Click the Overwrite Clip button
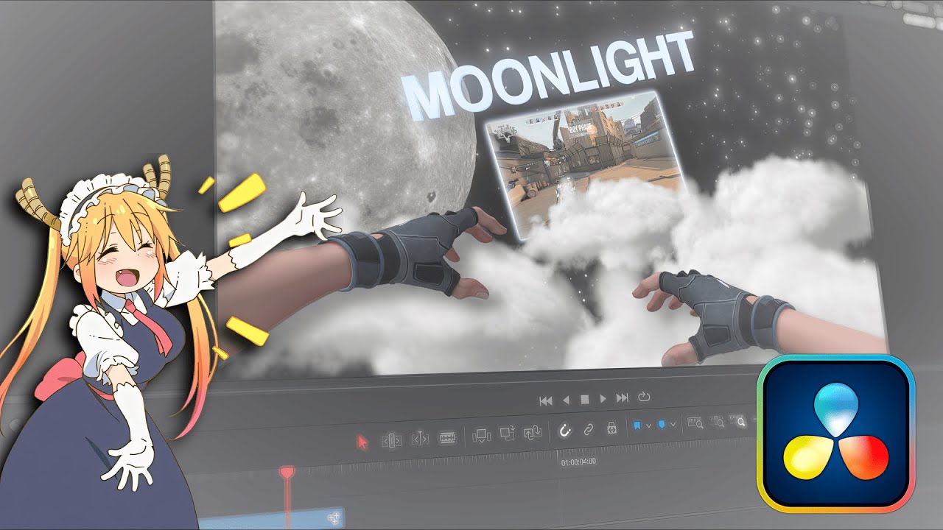Viewport: 943px width, 530px height. coord(507,433)
